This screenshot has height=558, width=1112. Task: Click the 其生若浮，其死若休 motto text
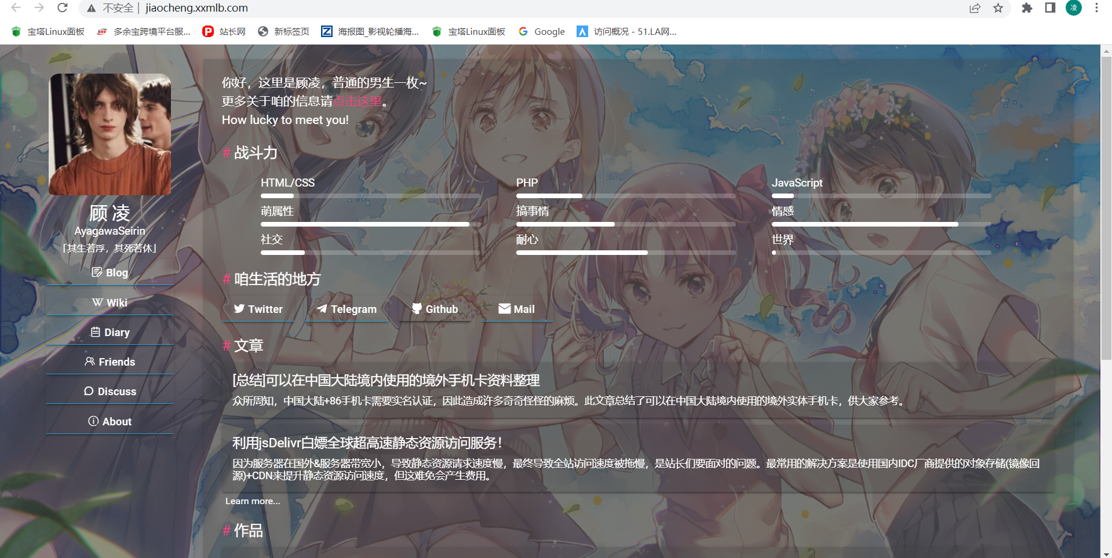(x=110, y=248)
